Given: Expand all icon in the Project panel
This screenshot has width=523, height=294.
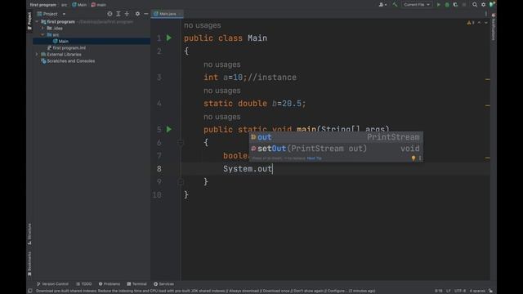Looking at the screenshot, I should click(x=118, y=14).
